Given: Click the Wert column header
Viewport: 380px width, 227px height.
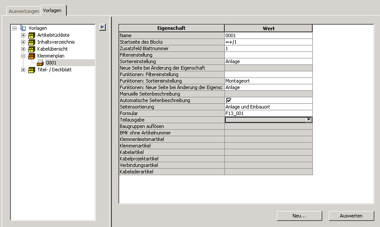Looking at the screenshot, I should pos(269,28).
